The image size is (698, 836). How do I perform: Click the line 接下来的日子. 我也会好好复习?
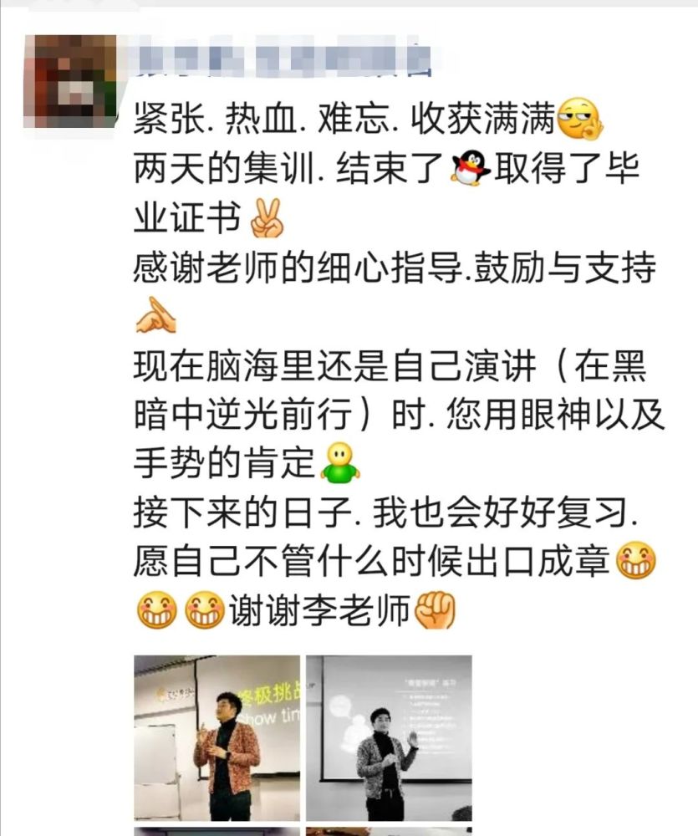point(385,512)
